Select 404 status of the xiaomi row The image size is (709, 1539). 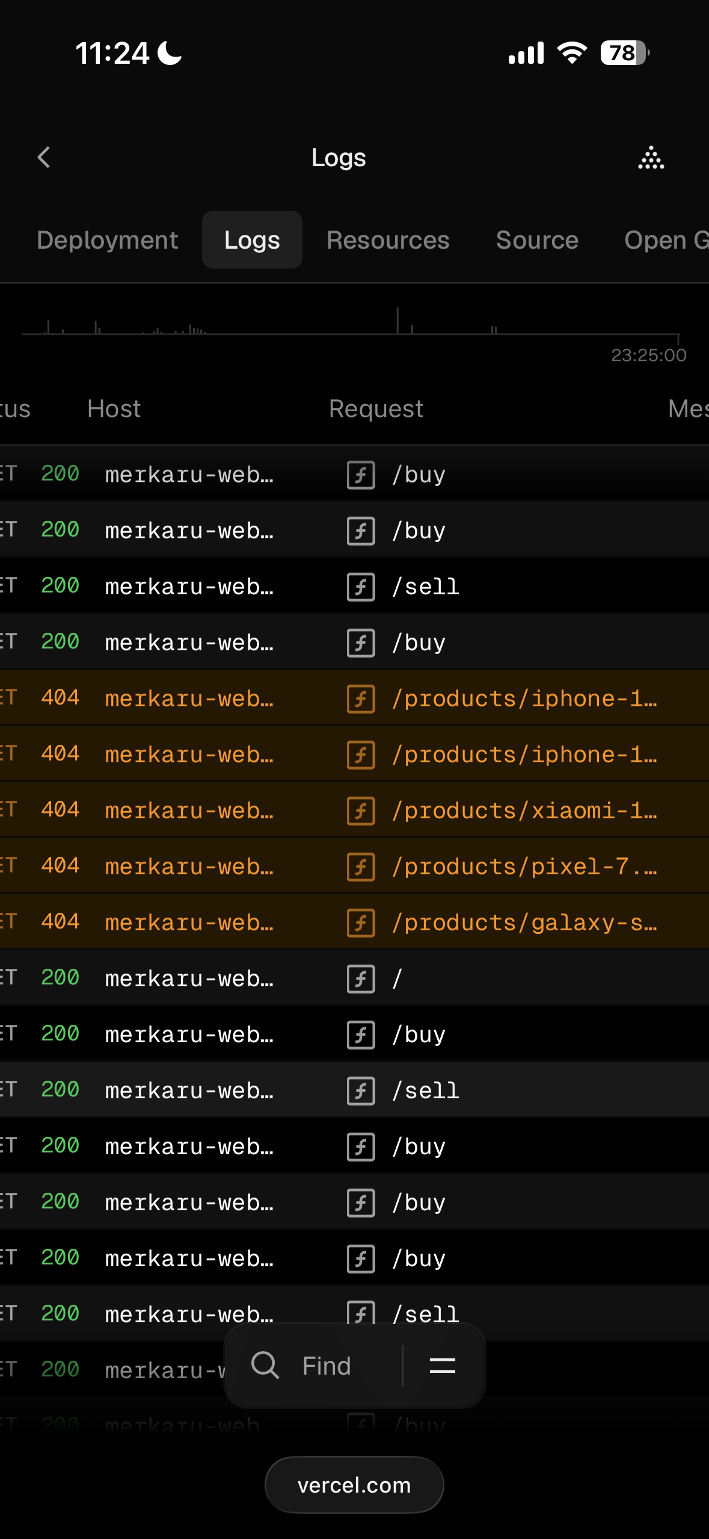pyautogui.click(x=60, y=810)
